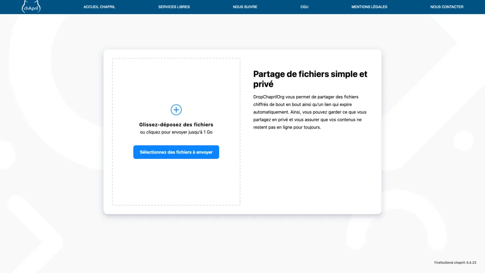Open Services Libres menu item
This screenshot has width=485, height=273.
coord(174,7)
